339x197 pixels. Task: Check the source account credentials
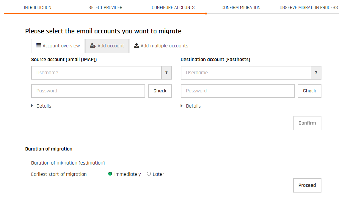(160, 91)
